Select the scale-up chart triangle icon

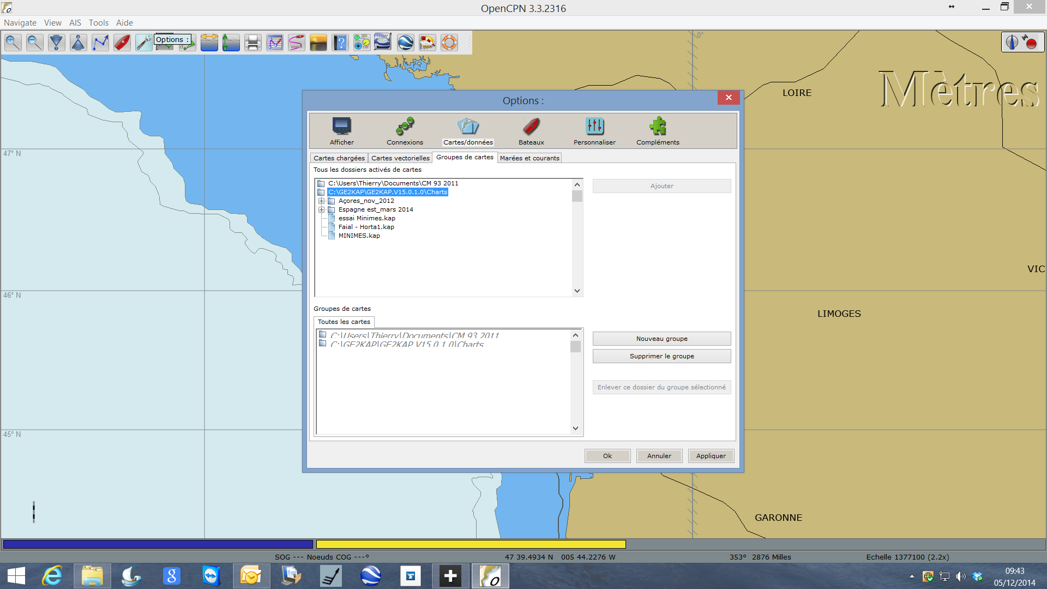(x=79, y=43)
